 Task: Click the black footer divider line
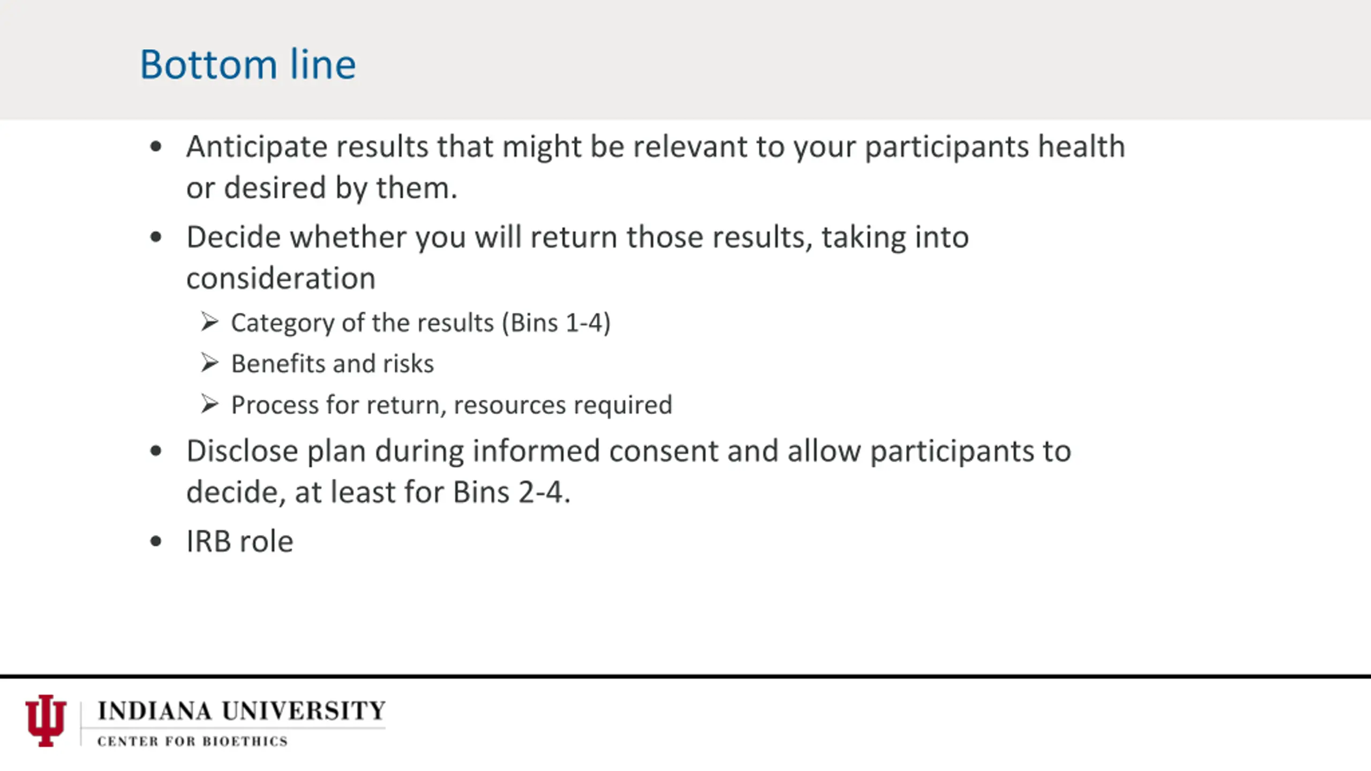coord(685,677)
